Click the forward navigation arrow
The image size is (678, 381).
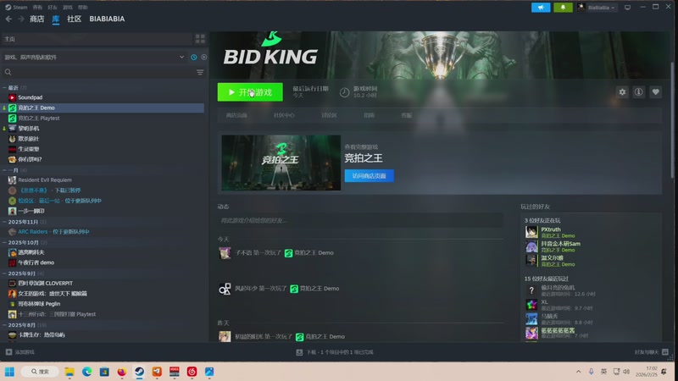pos(20,19)
